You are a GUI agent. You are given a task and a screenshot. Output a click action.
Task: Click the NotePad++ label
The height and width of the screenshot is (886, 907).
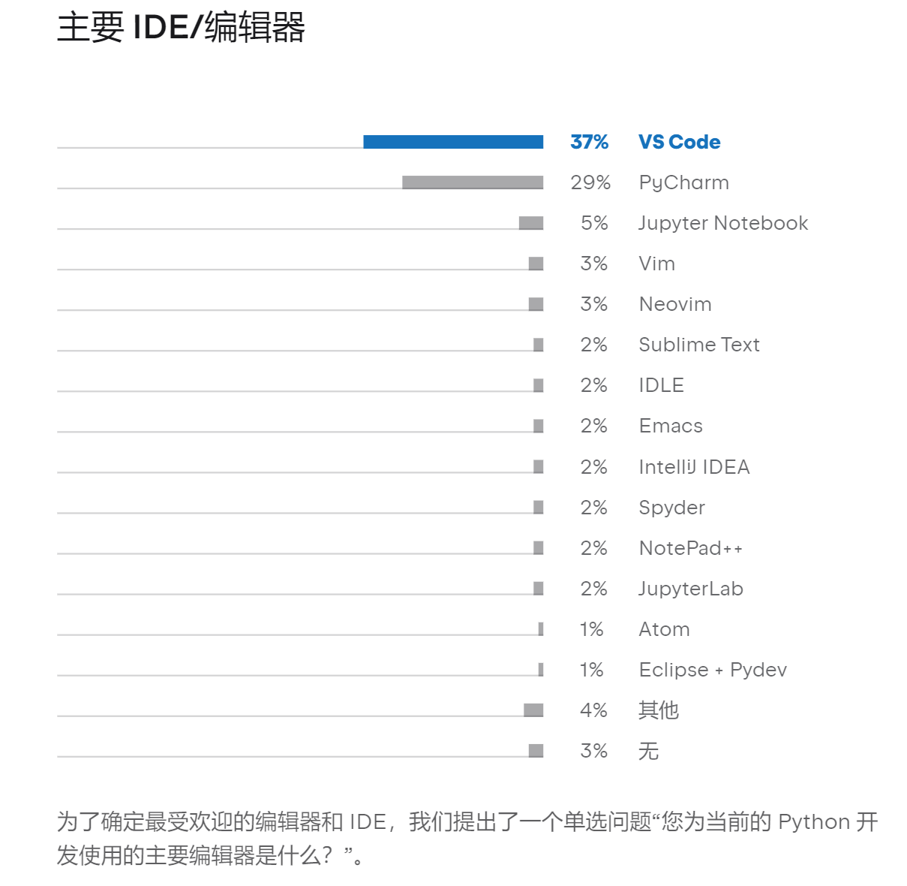[690, 548]
